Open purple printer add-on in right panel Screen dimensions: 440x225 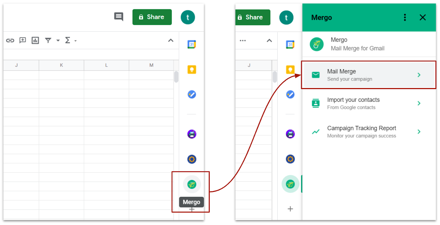290,134
